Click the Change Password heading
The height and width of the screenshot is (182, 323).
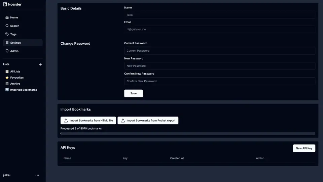pyautogui.click(x=75, y=43)
